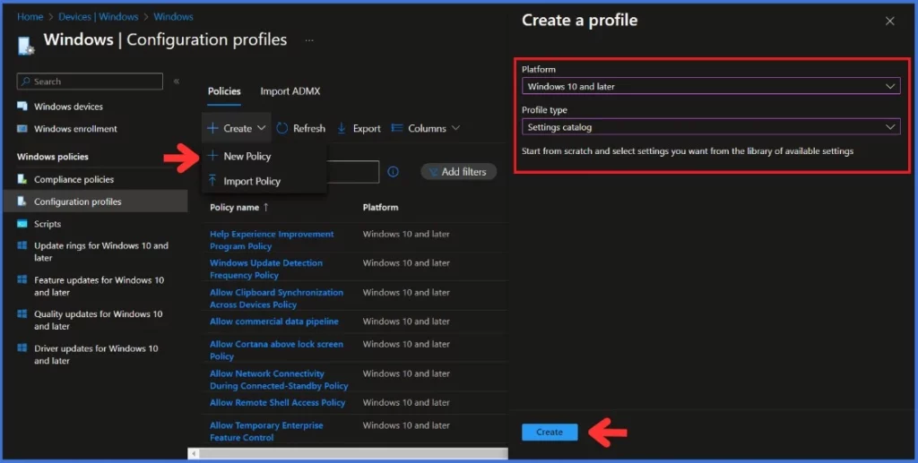This screenshot has height=463, width=918.
Task: Click the plus icon beside New Policy
Action: [213, 156]
